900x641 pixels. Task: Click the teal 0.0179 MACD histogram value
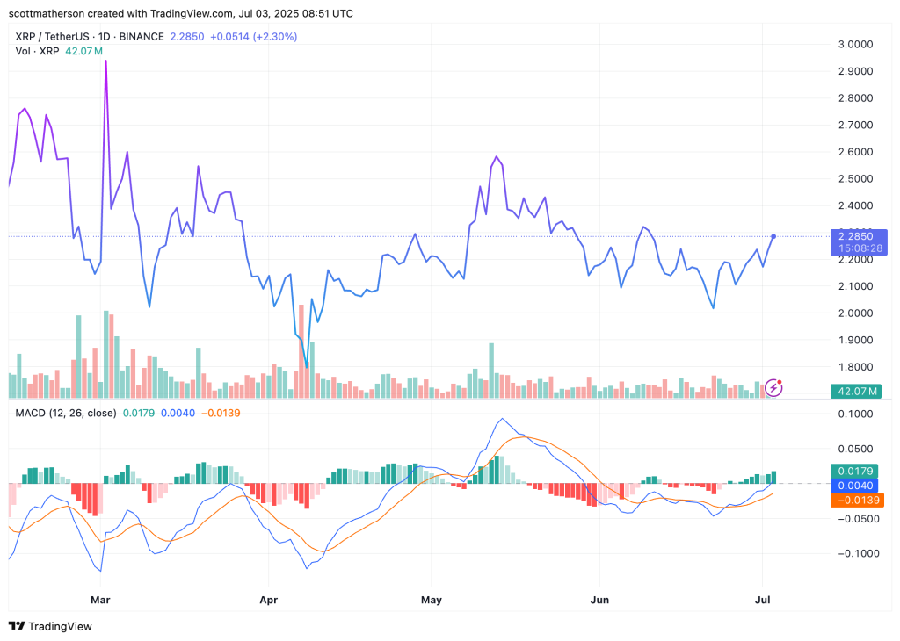coord(853,471)
